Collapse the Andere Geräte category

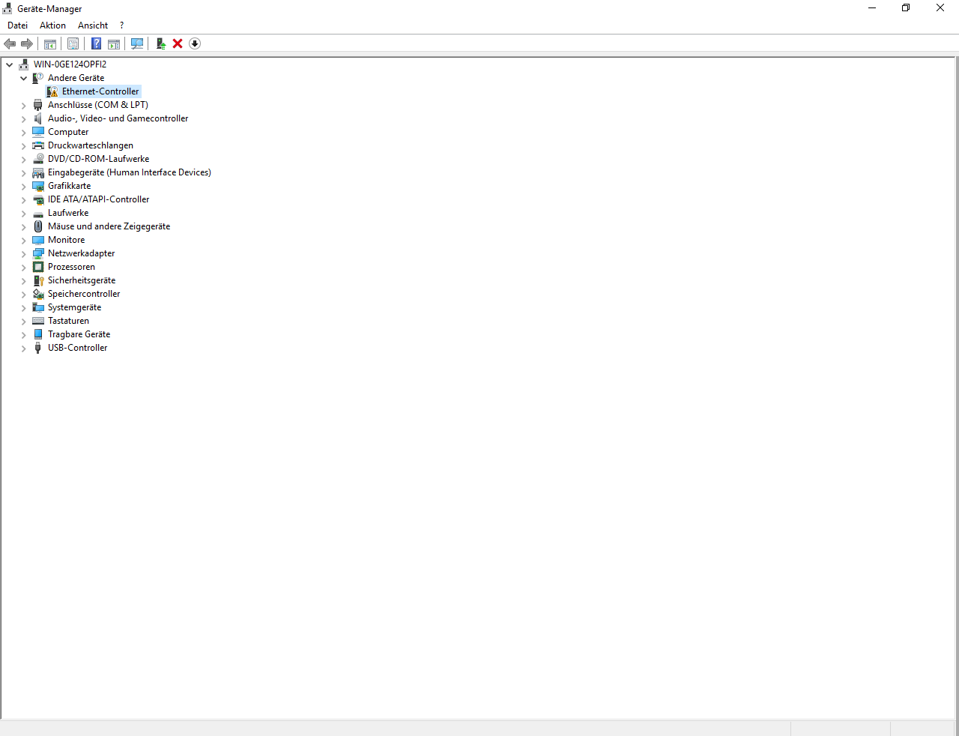[23, 78]
